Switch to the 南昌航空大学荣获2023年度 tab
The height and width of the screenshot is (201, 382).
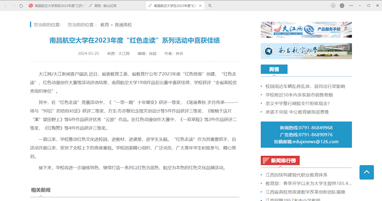[57, 6]
